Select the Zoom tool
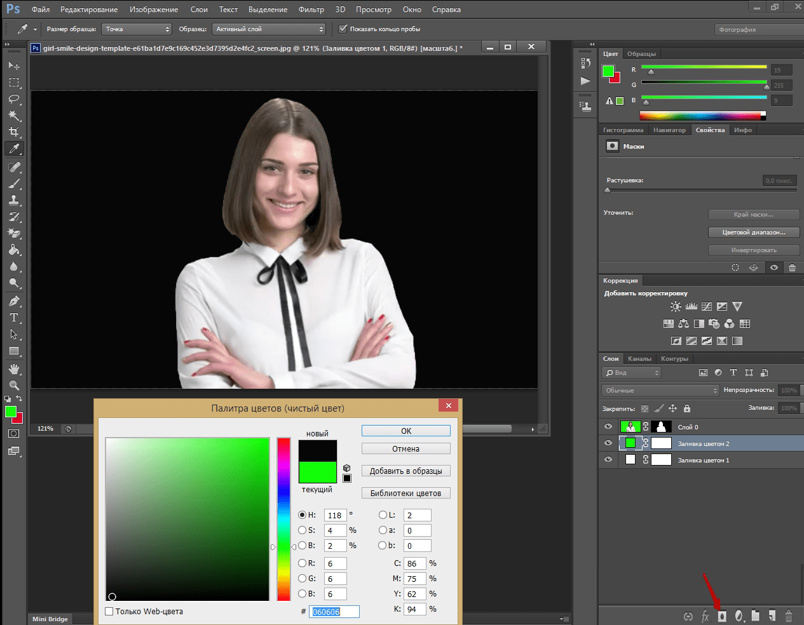 13,385
